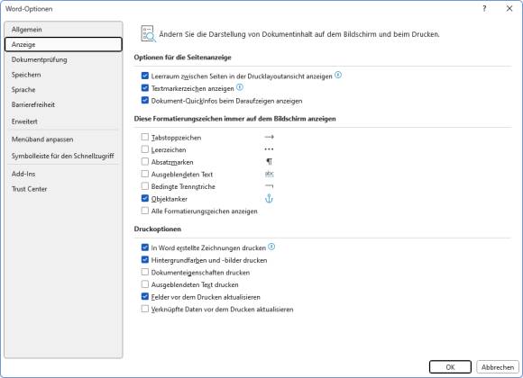The width and height of the screenshot is (523, 378).
Task: Open the Trust Center category
Action: 63,189
